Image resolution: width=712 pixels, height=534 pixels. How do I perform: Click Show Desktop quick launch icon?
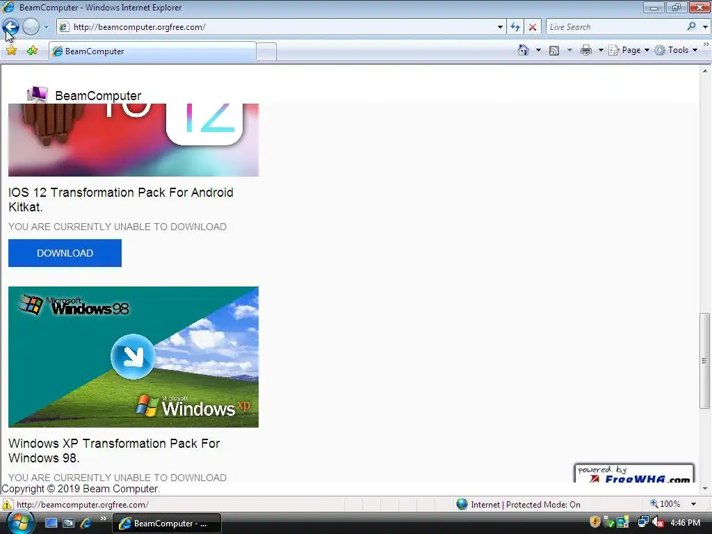[51, 523]
